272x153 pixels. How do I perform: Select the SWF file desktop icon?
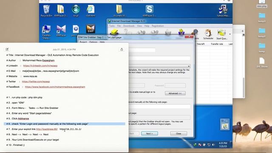(x=91, y=29)
